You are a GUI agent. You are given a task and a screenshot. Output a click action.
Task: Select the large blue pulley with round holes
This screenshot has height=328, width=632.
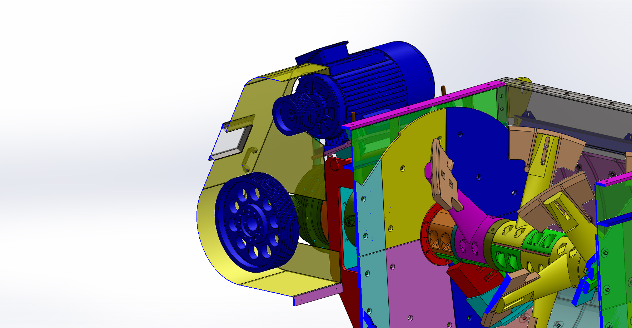tap(257, 222)
